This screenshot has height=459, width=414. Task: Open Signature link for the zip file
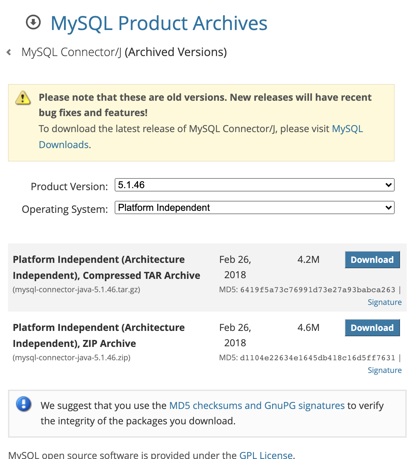tap(384, 370)
